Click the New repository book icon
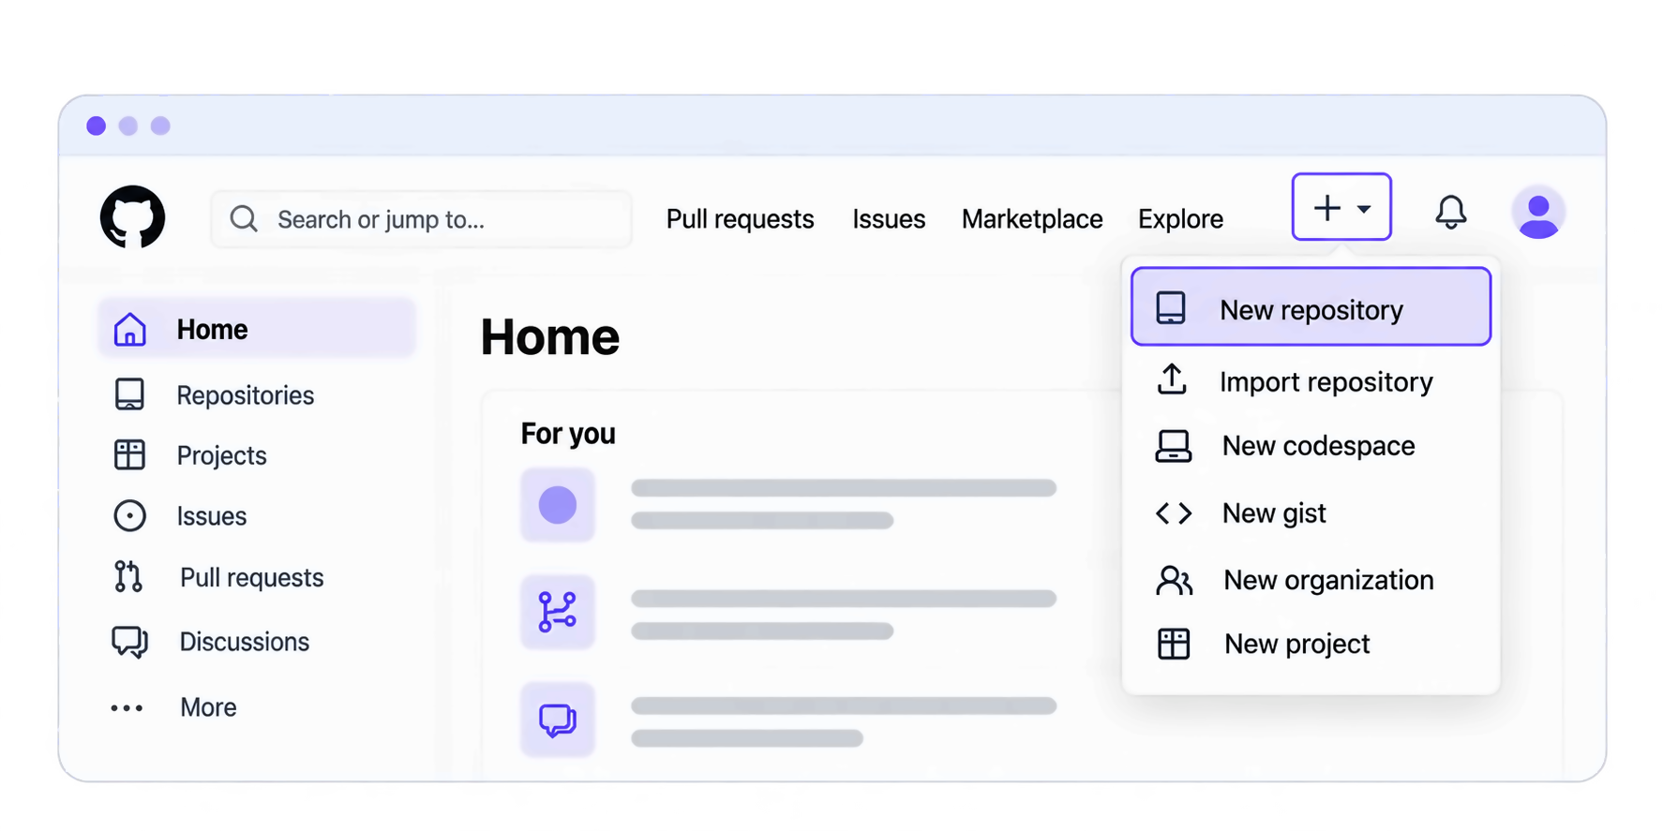This screenshot has width=1663, height=831. click(x=1171, y=308)
